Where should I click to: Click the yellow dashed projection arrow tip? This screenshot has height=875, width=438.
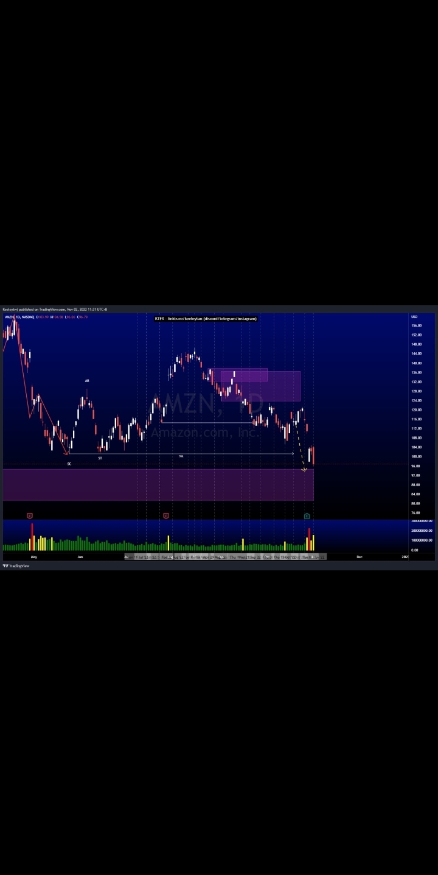[304, 469]
